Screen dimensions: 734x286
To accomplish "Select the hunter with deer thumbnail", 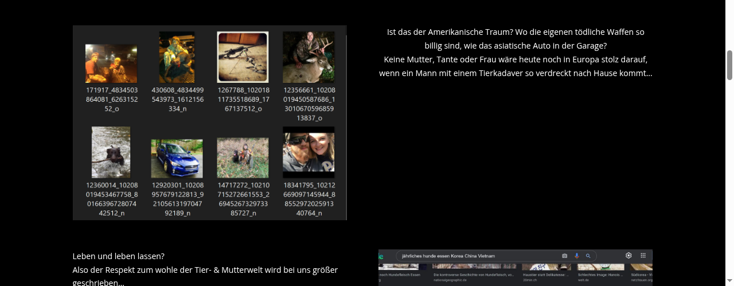I will point(309,57).
